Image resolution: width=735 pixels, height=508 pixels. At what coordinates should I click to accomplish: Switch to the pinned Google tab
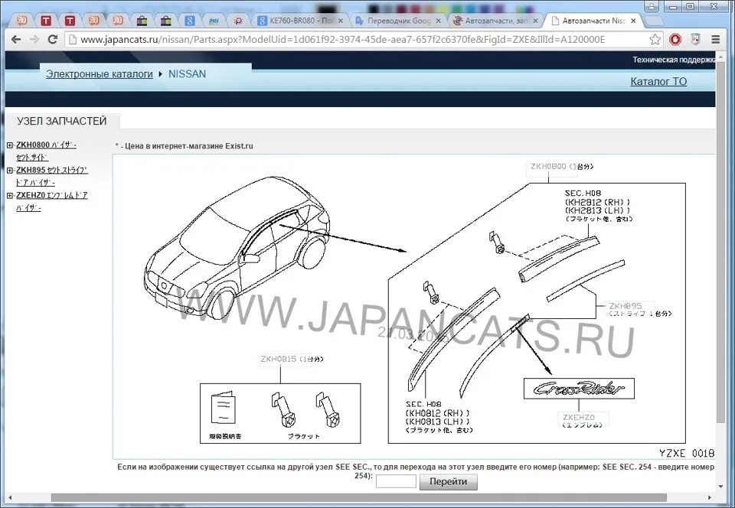click(x=190, y=21)
